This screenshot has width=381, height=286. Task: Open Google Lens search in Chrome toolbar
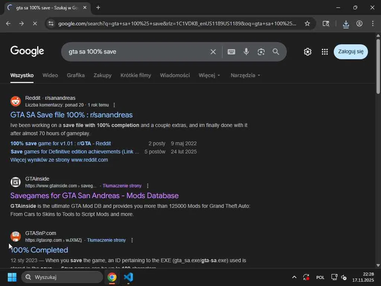tap(326, 23)
